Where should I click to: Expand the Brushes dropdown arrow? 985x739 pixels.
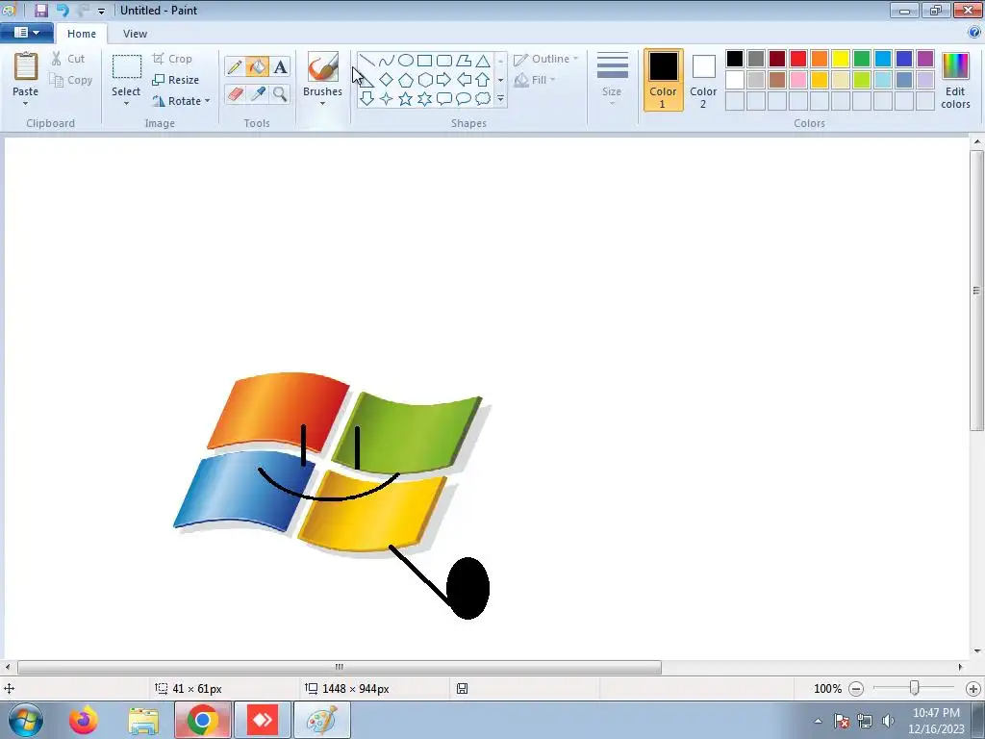pos(322,104)
